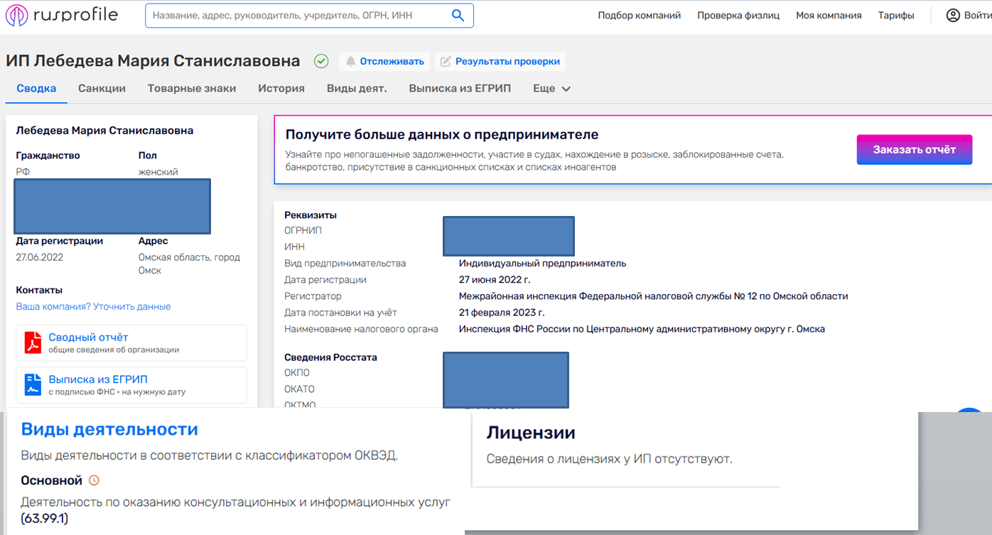The height and width of the screenshot is (535, 992).
Task: Click the ОГРНИП label
Action: click(303, 231)
